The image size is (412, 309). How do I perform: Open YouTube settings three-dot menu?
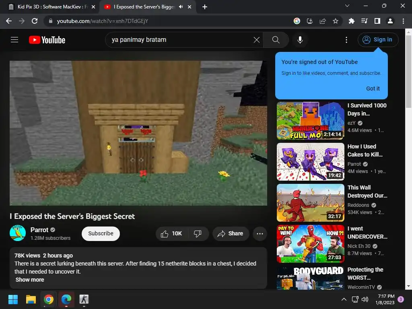tap(346, 40)
